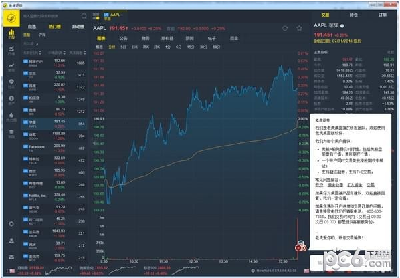400x278 pixels.
Task: Sort list by the stock code column header
Action: (32, 53)
